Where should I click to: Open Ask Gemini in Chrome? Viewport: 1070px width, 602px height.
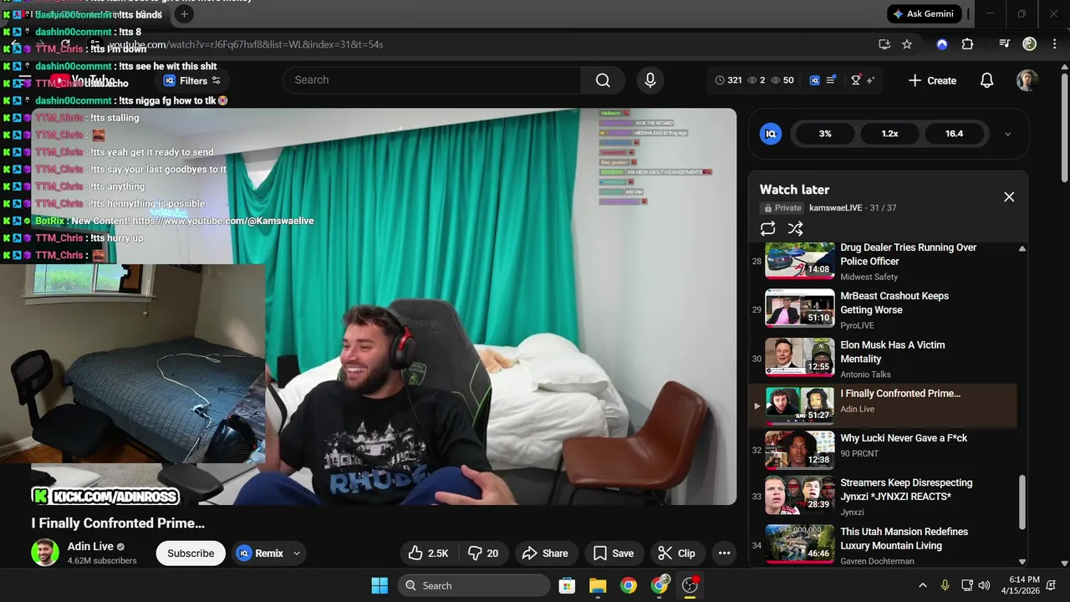pos(924,14)
